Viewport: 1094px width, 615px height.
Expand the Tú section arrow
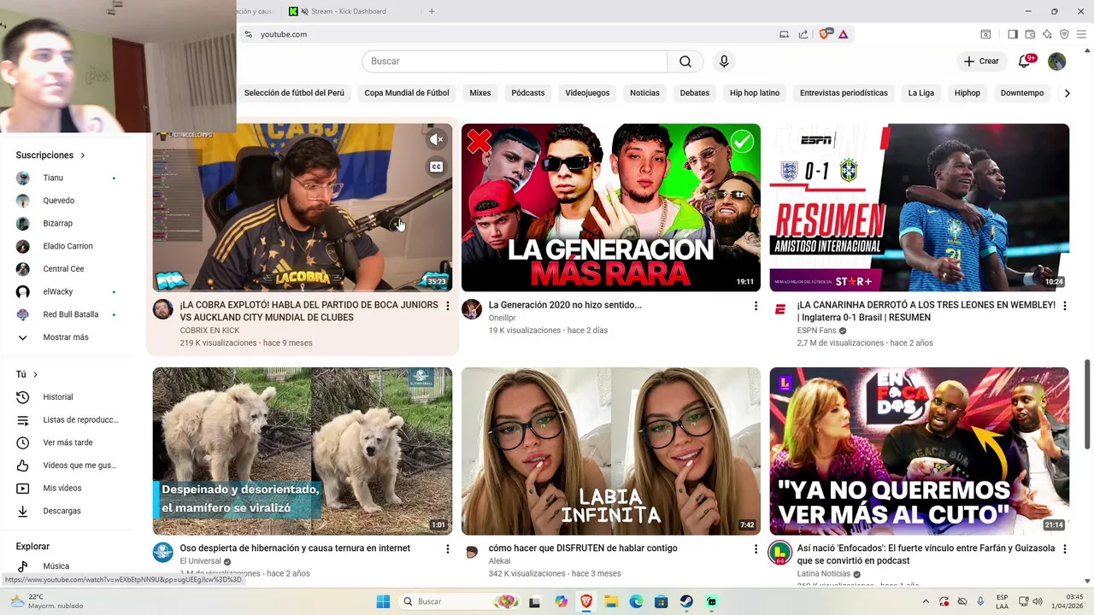coord(35,375)
